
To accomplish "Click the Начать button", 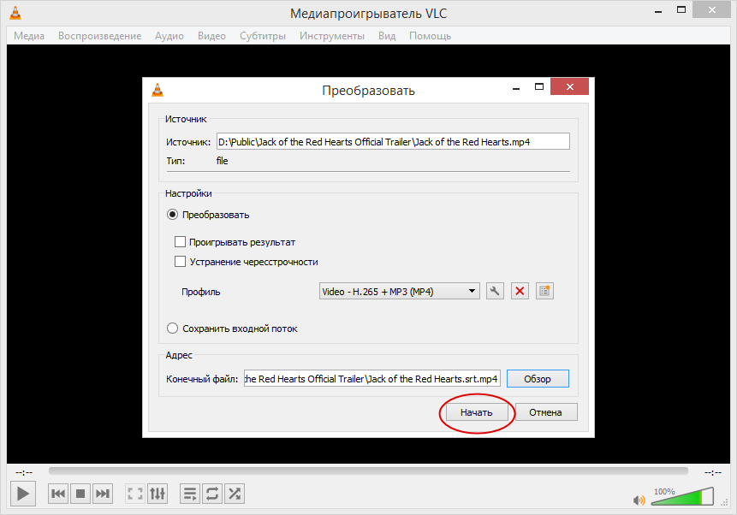I will (x=477, y=412).
